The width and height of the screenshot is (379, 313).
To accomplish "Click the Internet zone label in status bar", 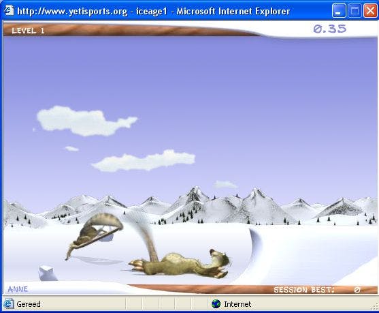I will [x=237, y=304].
